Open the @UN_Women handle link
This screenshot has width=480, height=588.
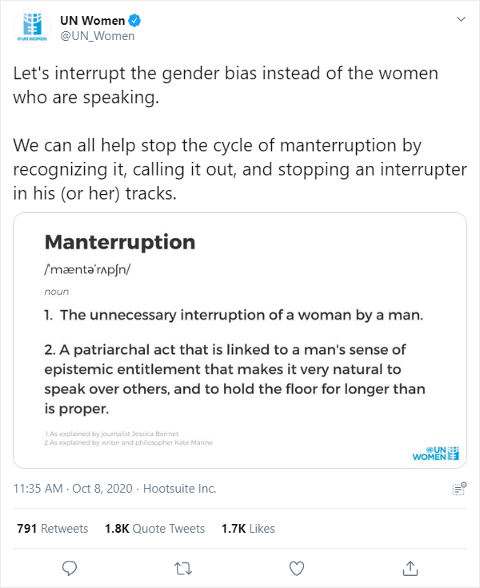98,36
